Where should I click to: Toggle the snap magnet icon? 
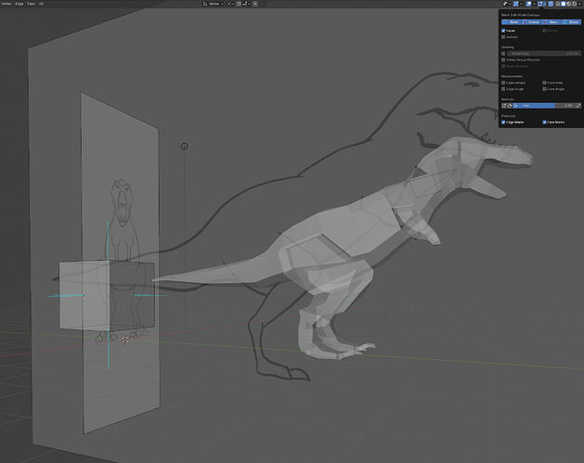[x=239, y=4]
